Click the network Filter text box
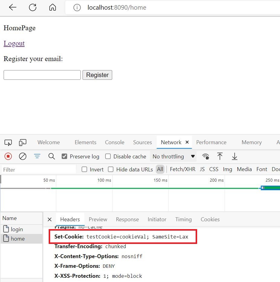The width and height of the screenshot is (280, 282). click(39, 170)
